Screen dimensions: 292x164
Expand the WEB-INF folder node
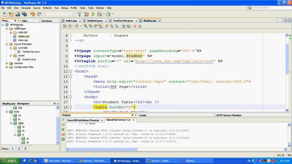coord(11,32)
